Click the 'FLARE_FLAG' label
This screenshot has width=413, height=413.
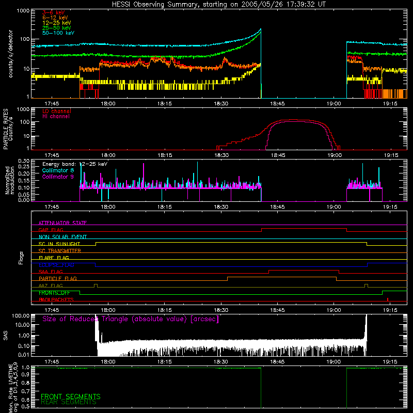tap(54, 258)
